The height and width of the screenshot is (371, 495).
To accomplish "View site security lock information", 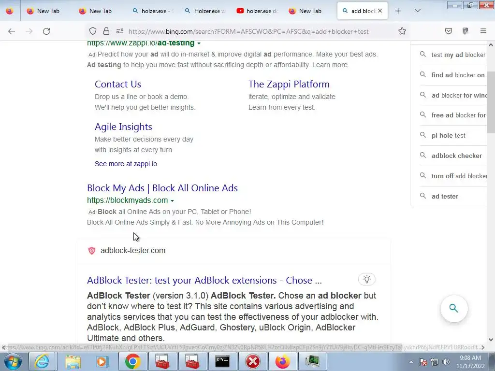I will click(x=106, y=31).
